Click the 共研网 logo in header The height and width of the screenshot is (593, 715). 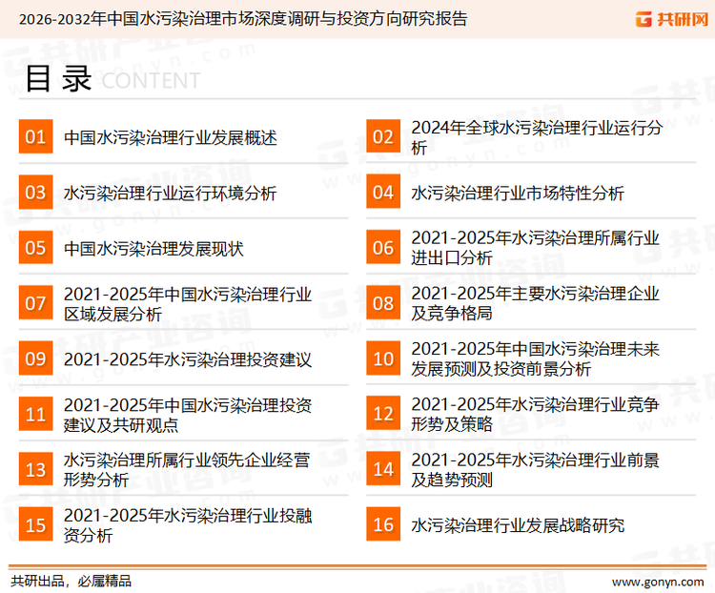pyautogui.click(x=672, y=19)
